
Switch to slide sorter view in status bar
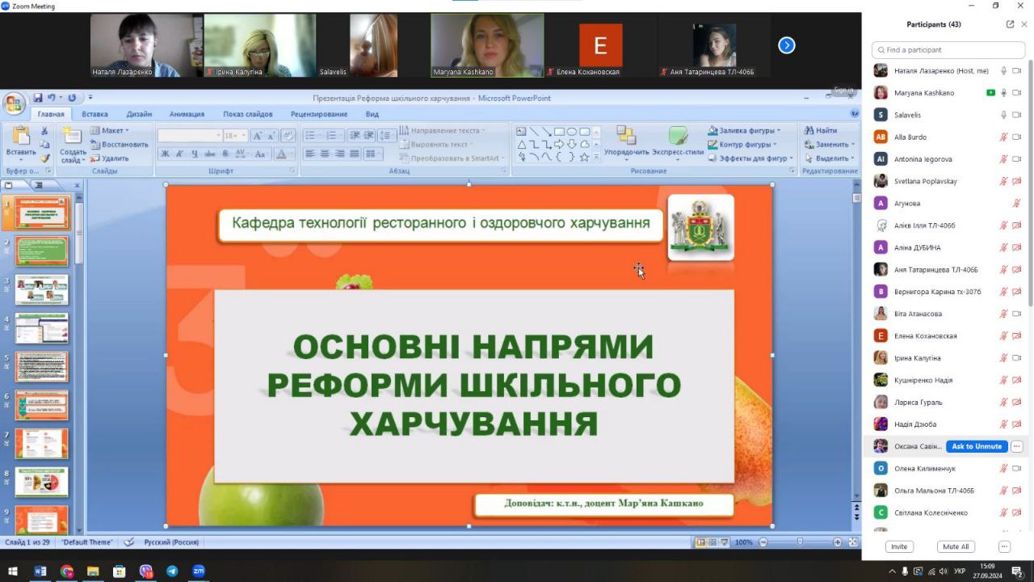point(712,542)
